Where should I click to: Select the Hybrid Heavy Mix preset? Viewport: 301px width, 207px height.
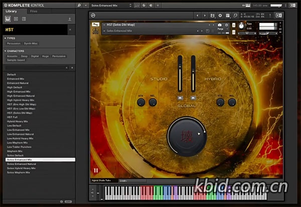pos(17,121)
